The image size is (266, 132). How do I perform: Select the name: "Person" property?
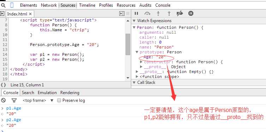(x=157, y=47)
